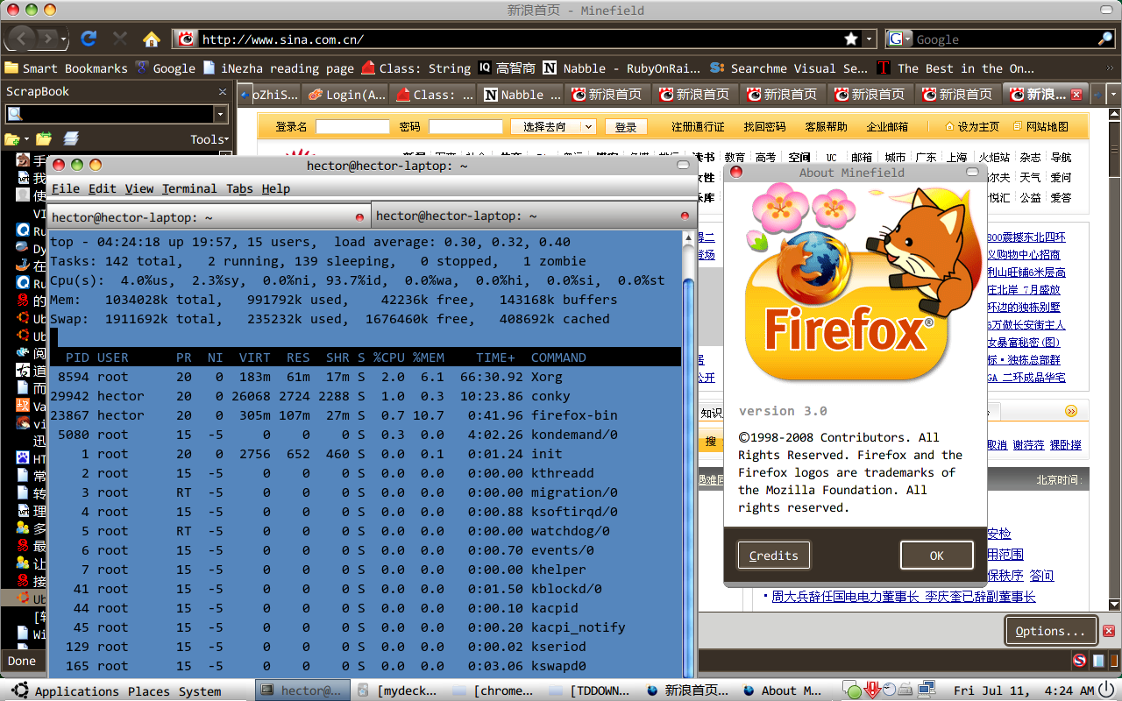1122x701 pixels.
Task: Open the Edit menu in the terminal
Action: 103,188
